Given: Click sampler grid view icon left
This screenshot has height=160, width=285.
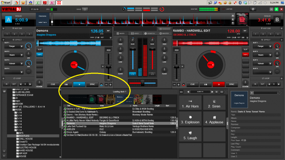Looking at the screenshot, I should pos(181,92).
